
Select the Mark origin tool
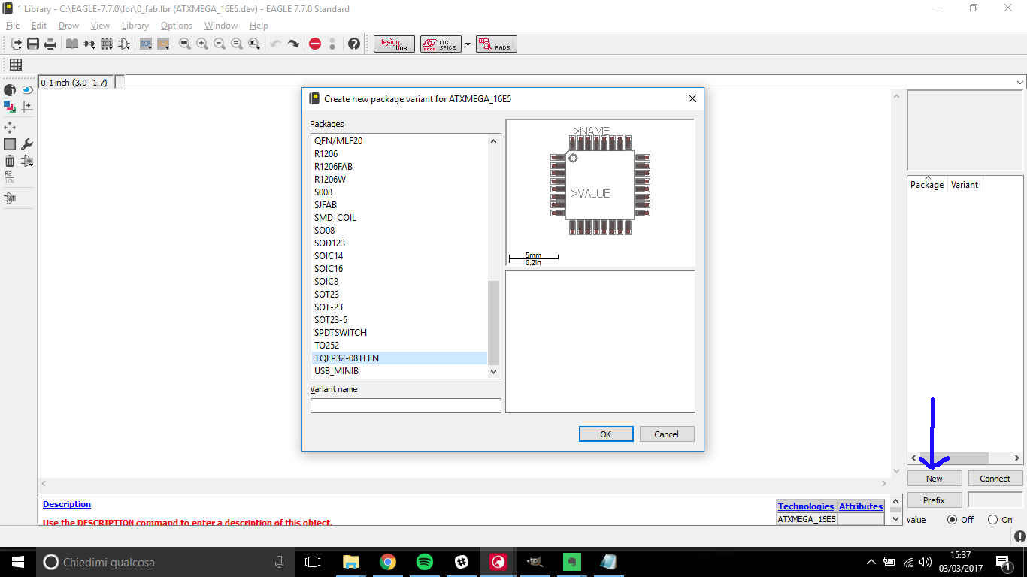[x=27, y=107]
